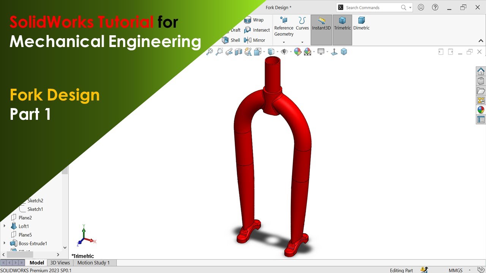
Task: Click the rightmost cube view icon
Action: click(x=344, y=52)
